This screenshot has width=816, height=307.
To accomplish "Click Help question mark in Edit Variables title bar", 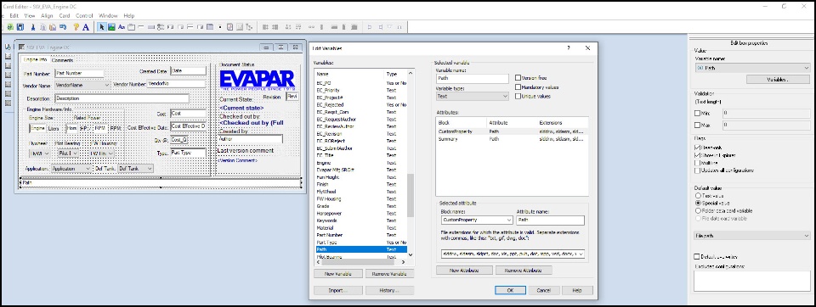I will [569, 47].
